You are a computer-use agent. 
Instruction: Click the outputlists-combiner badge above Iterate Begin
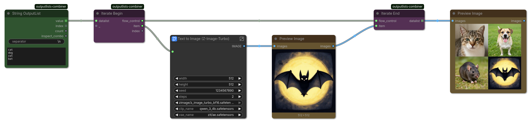(128, 7)
